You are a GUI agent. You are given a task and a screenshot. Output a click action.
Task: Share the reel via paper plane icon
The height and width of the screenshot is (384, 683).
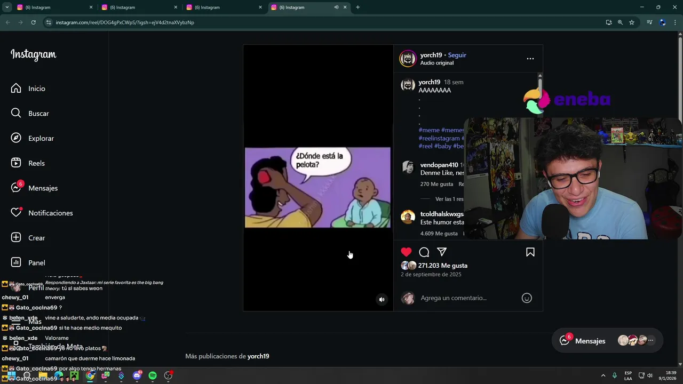pos(442,252)
